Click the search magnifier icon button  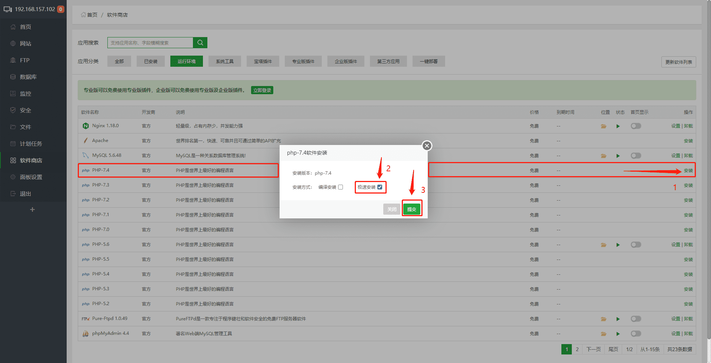pos(200,43)
